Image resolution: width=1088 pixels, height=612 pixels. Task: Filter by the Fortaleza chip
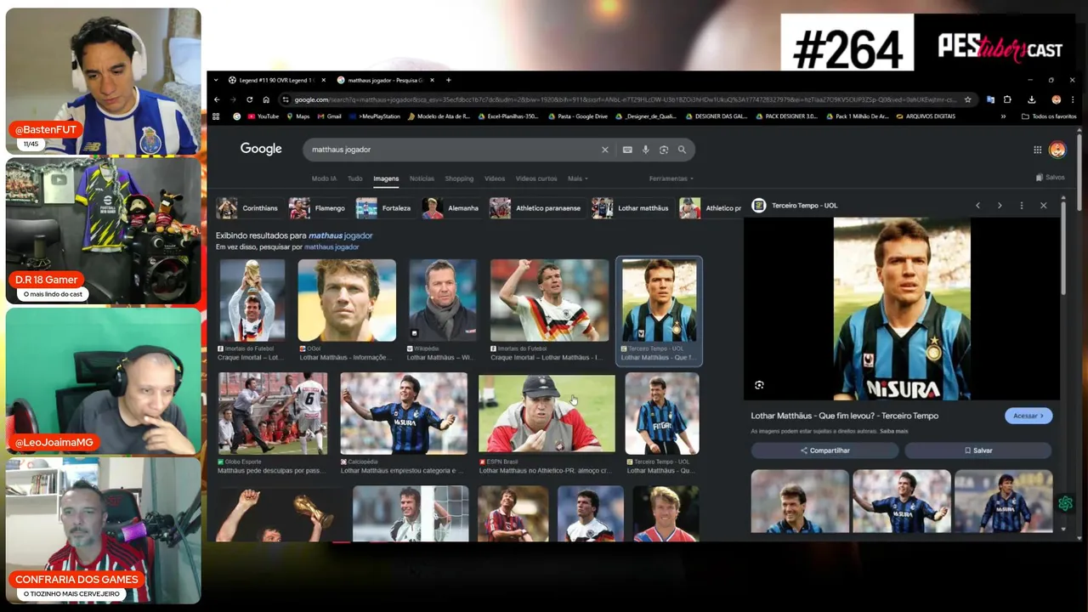pyautogui.click(x=384, y=208)
